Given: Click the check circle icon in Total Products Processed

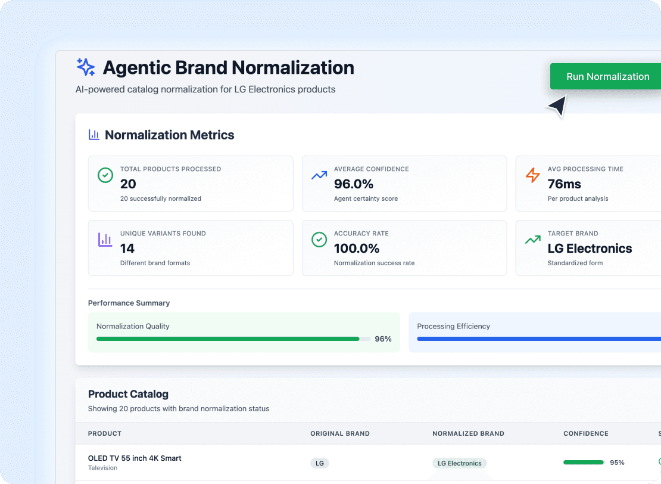Looking at the screenshot, I should click(105, 175).
